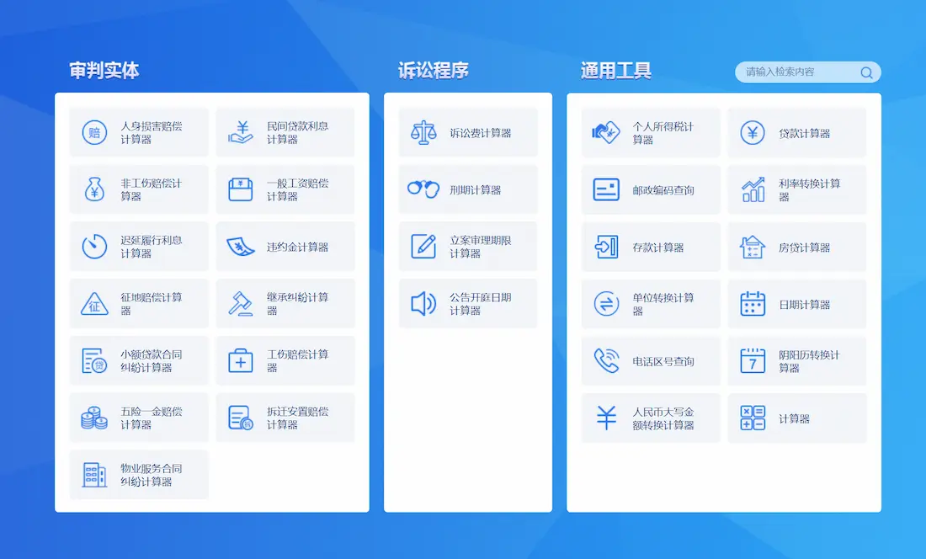Select 邮政编码查询 tool
Screen dimensions: 926x559
pyautogui.click(x=651, y=190)
